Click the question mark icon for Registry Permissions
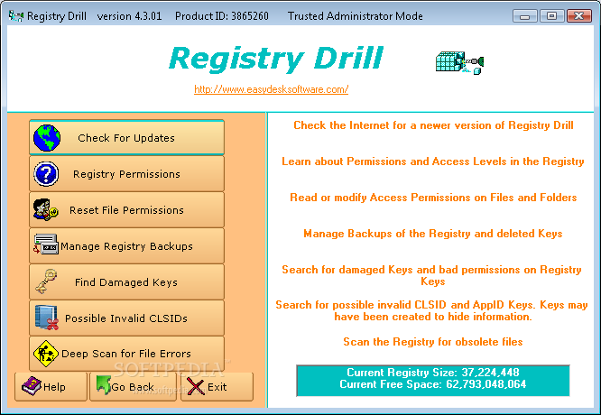Screen dimensions: 601x415 pyautogui.click(x=46, y=174)
